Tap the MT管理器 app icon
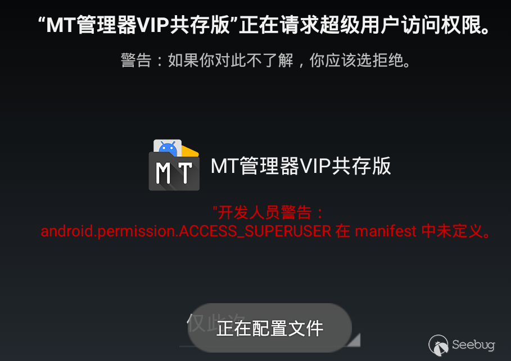This screenshot has width=511, height=361. pyautogui.click(x=174, y=166)
